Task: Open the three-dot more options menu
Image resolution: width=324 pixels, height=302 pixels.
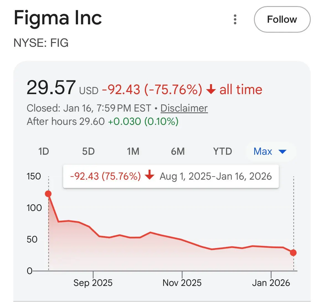Action: point(235,19)
